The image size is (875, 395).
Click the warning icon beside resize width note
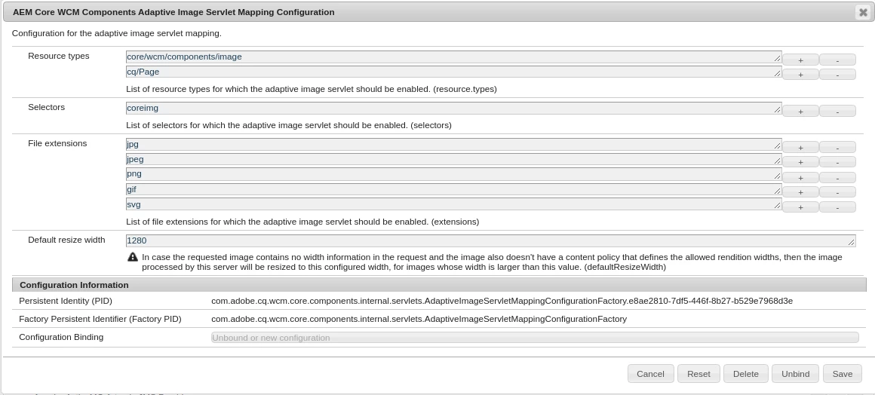coord(132,257)
